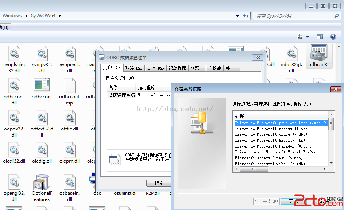
Task: Minimize the Explorer window
Action: (311, 6)
